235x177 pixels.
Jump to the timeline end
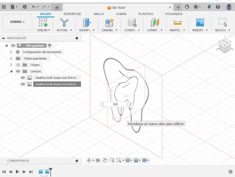[x=31, y=172]
